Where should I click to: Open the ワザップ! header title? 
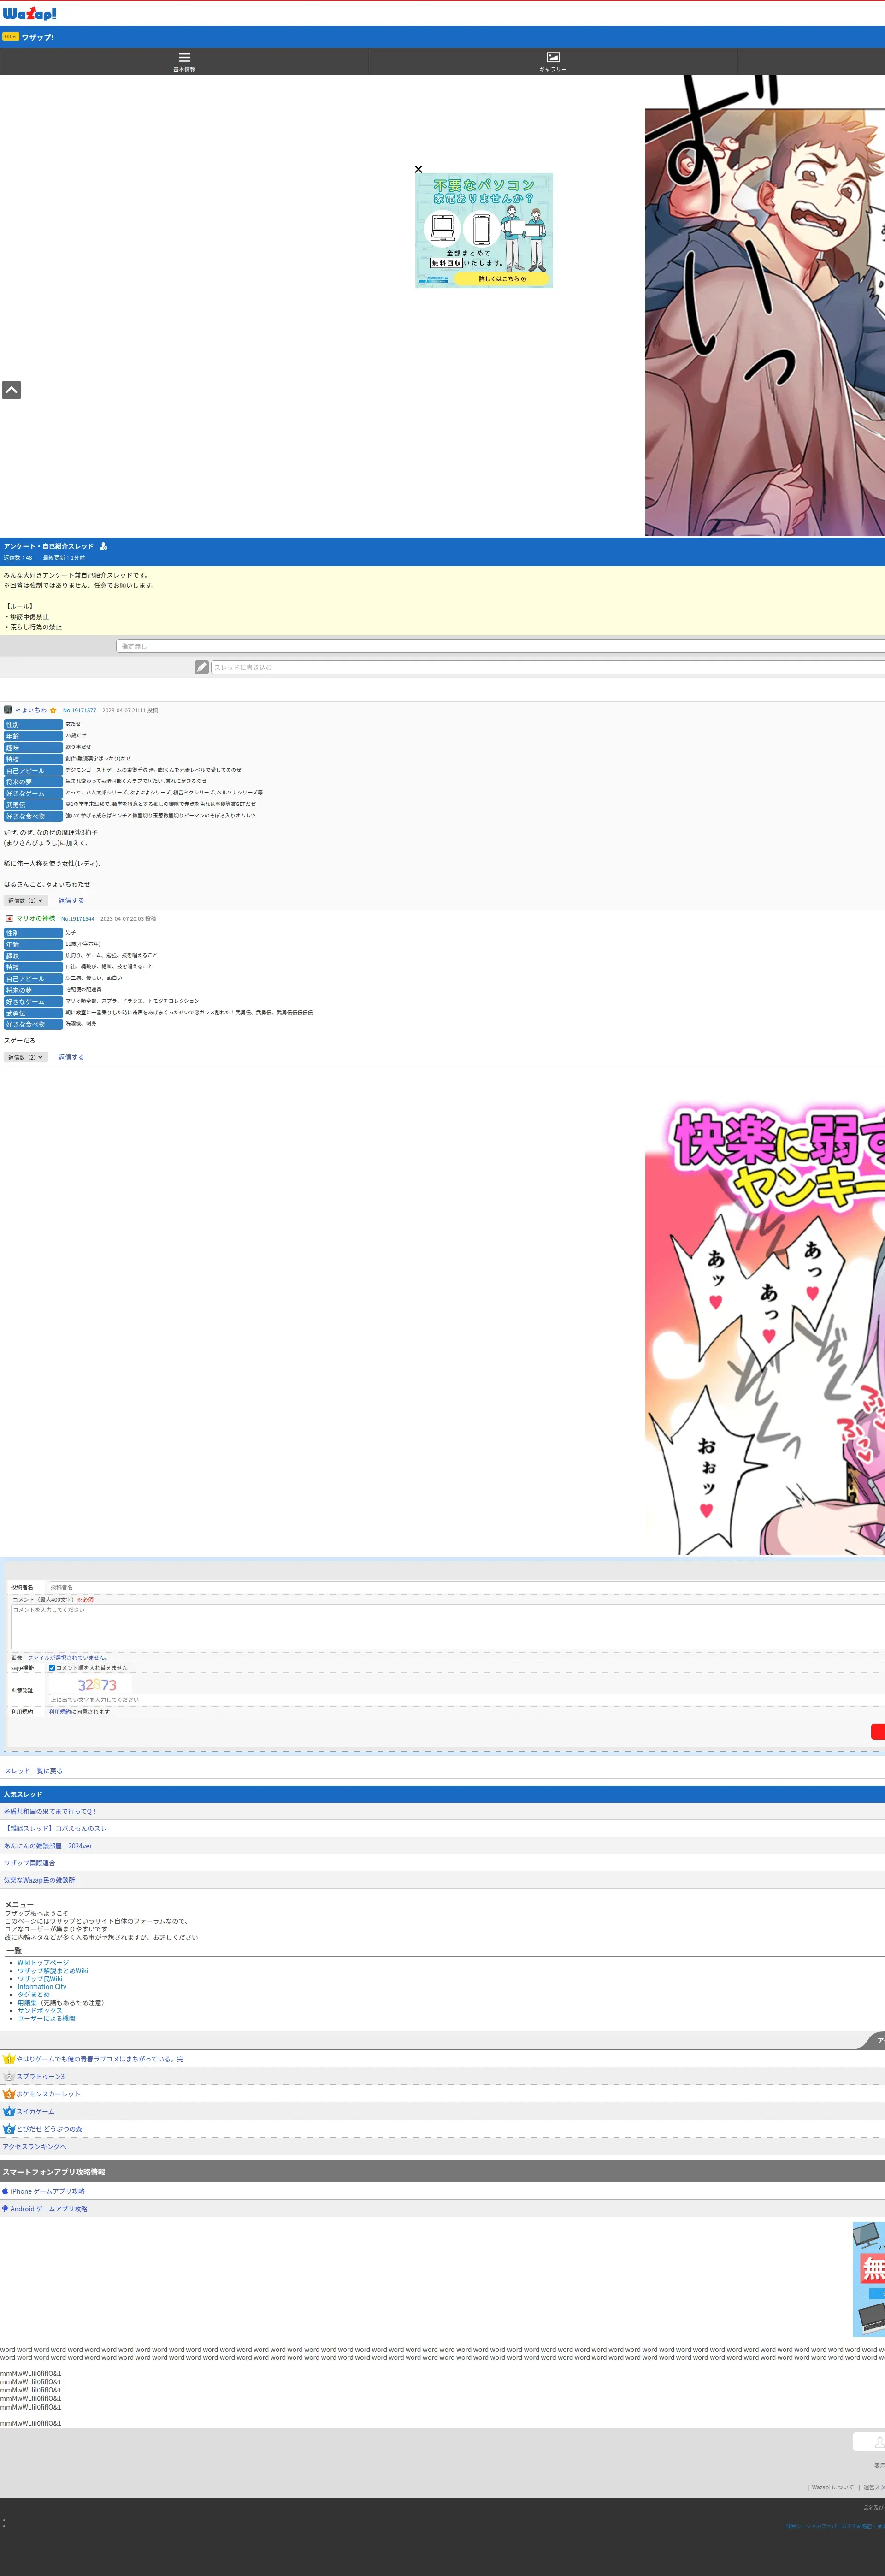[38, 37]
